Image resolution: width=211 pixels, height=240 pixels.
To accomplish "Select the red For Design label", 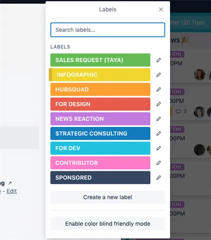I will click(100, 104).
